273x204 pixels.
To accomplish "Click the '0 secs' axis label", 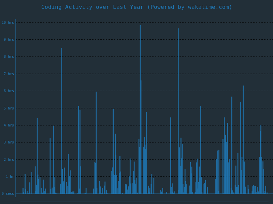I will pos(8,194).
